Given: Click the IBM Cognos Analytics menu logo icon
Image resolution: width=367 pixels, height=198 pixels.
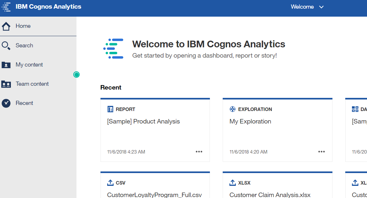Looking at the screenshot, I should (6, 7).
